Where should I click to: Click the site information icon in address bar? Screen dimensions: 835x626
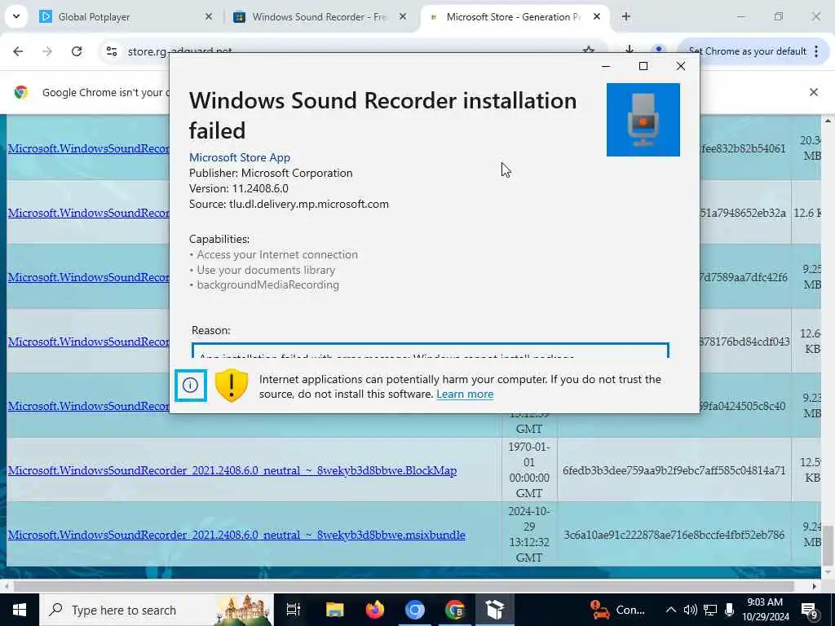coord(112,51)
